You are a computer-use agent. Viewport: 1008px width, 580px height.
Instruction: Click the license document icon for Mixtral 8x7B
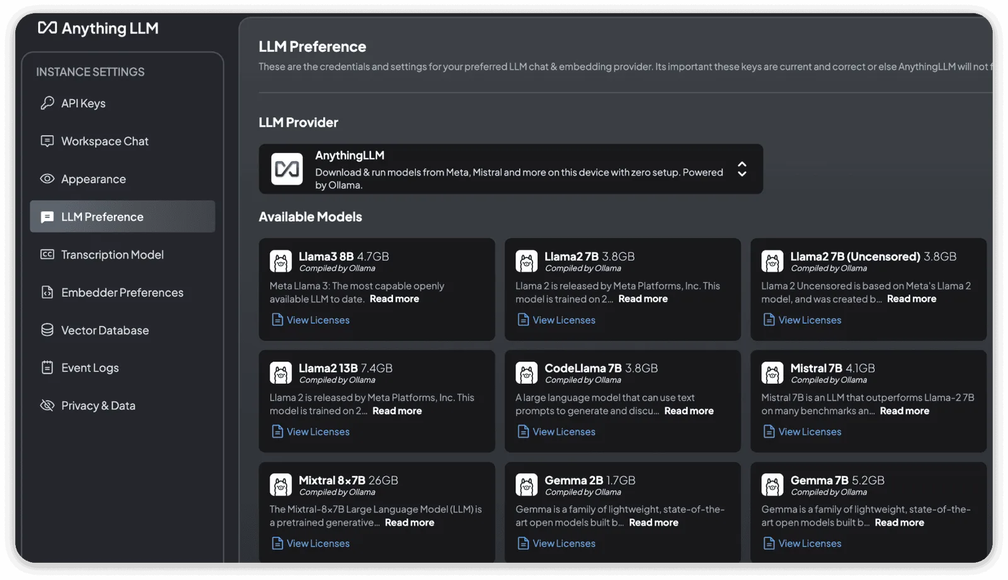[277, 543]
